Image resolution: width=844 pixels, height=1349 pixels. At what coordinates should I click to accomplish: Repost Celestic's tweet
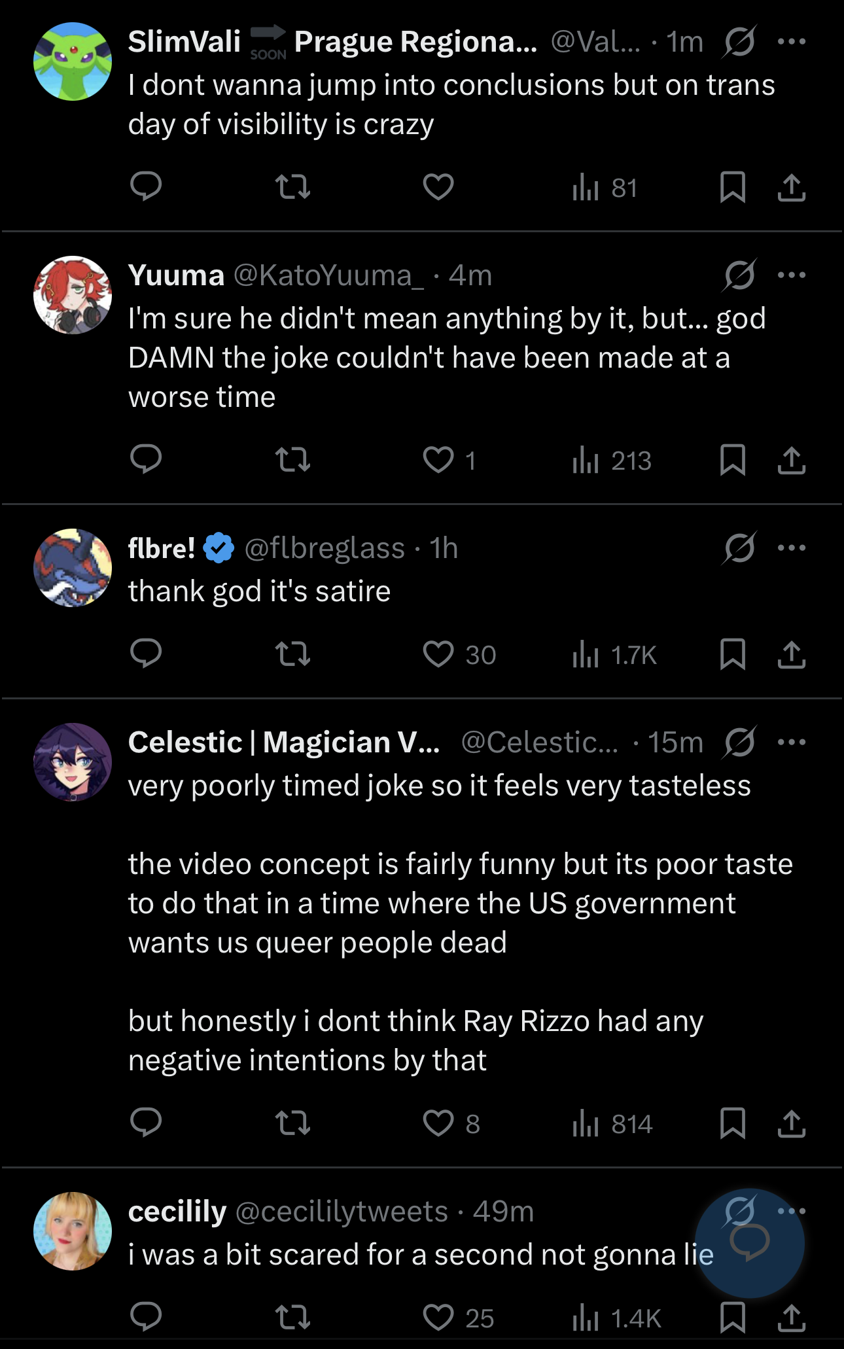click(292, 1123)
